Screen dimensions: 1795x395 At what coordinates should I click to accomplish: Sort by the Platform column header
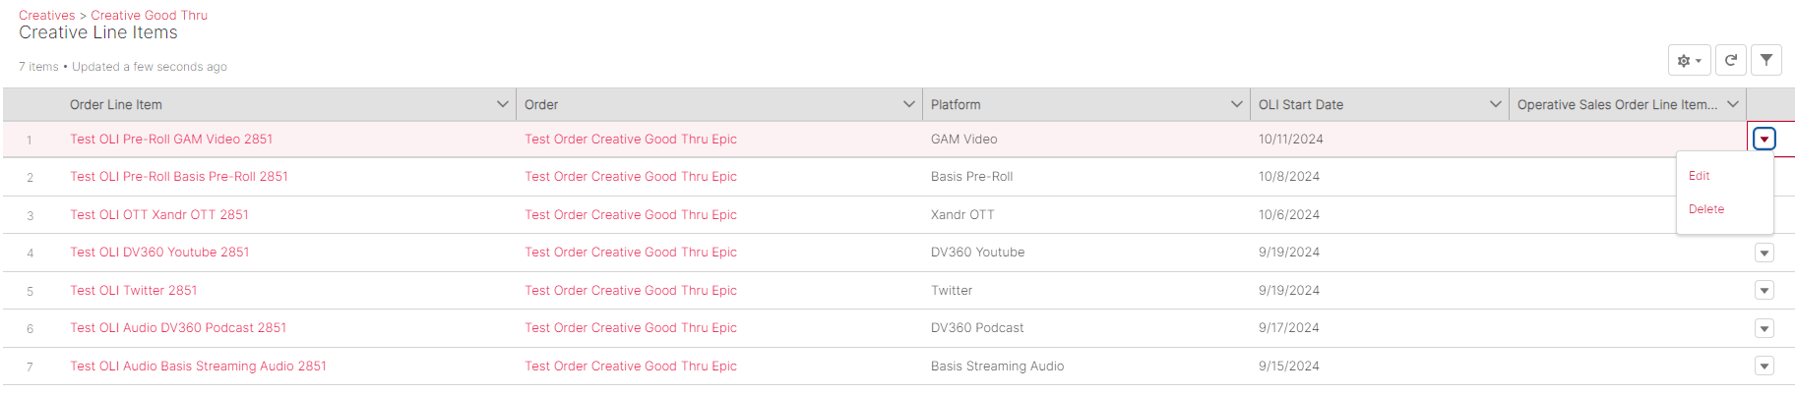pos(956,105)
